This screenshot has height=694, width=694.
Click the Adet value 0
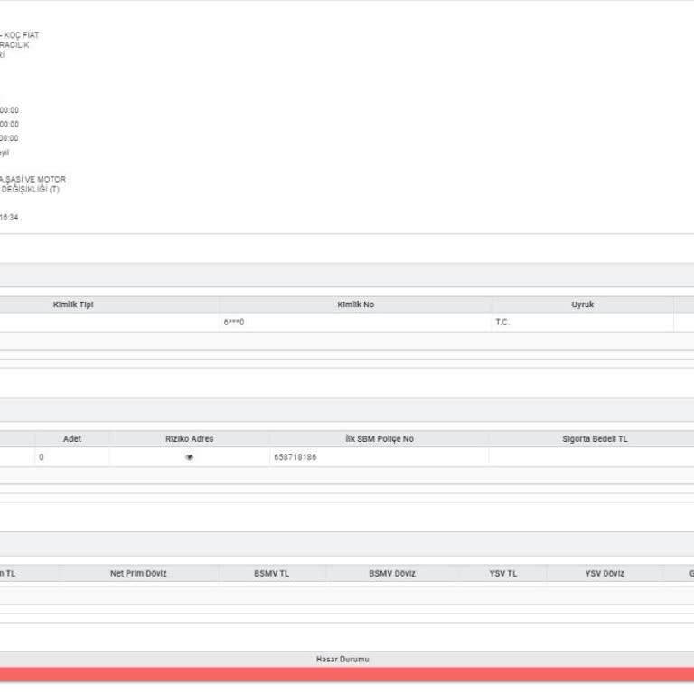(x=42, y=457)
